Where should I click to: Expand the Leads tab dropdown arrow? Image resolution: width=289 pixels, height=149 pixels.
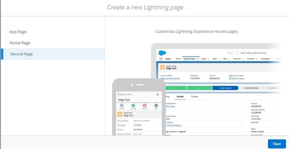click(x=208, y=59)
